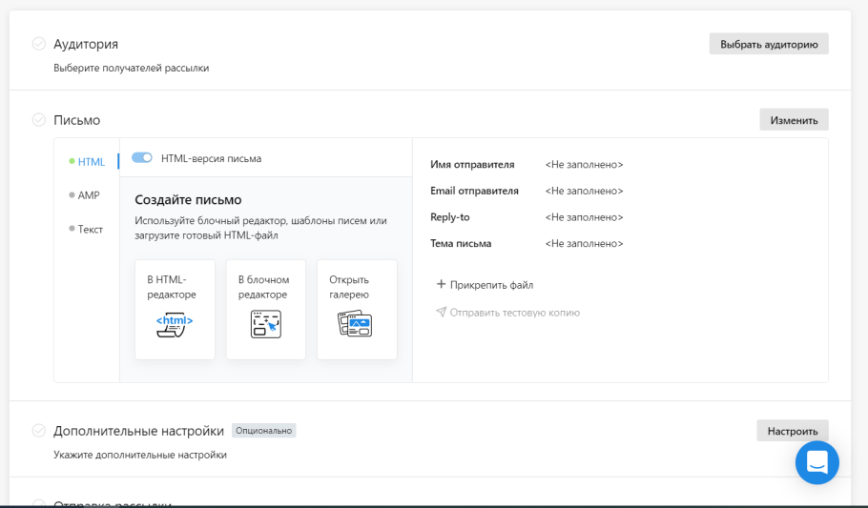Toggle the HTML-версия письма switch

[142, 158]
